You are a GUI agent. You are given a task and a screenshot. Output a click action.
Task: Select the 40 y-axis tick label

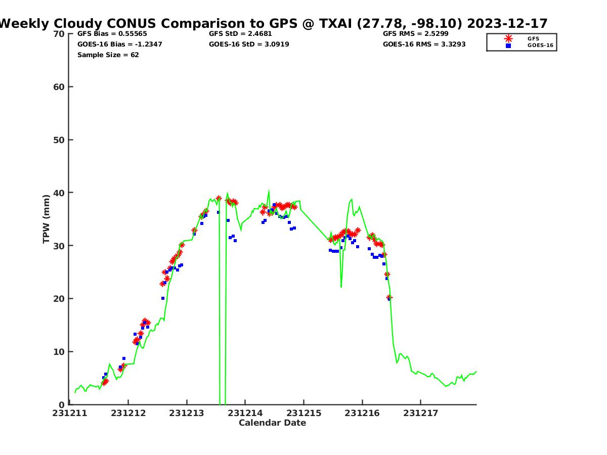59,193
